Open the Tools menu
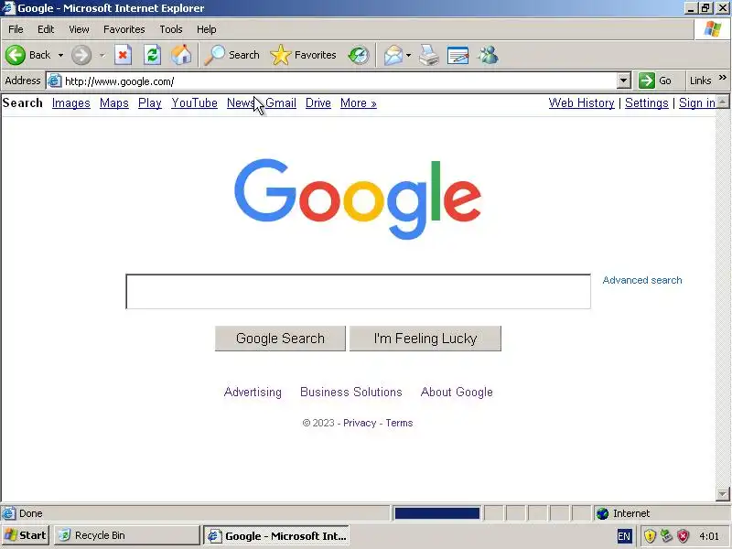Image resolution: width=732 pixels, height=549 pixels. pyautogui.click(x=171, y=29)
